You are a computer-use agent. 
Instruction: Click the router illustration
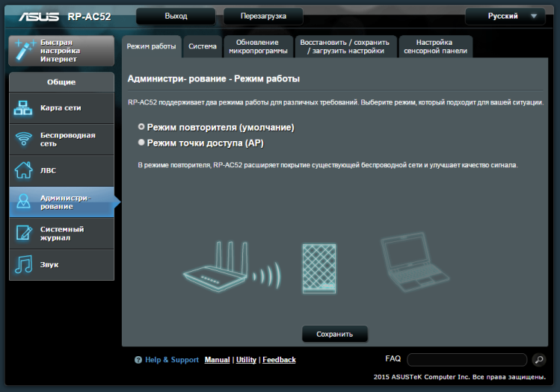[x=215, y=267]
